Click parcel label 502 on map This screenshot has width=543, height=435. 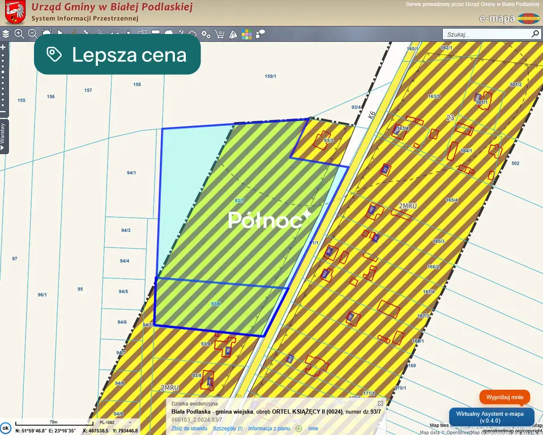(x=515, y=163)
